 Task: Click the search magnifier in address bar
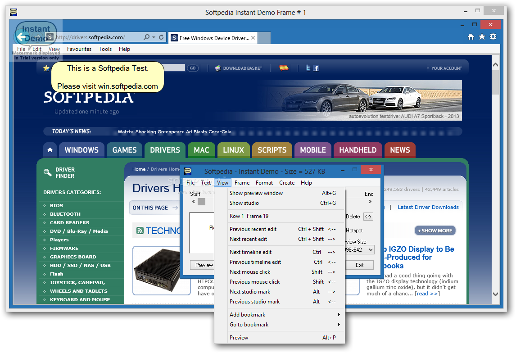146,37
